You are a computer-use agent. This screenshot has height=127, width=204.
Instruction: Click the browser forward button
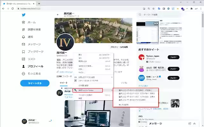pyautogui.click(x=8, y=9)
